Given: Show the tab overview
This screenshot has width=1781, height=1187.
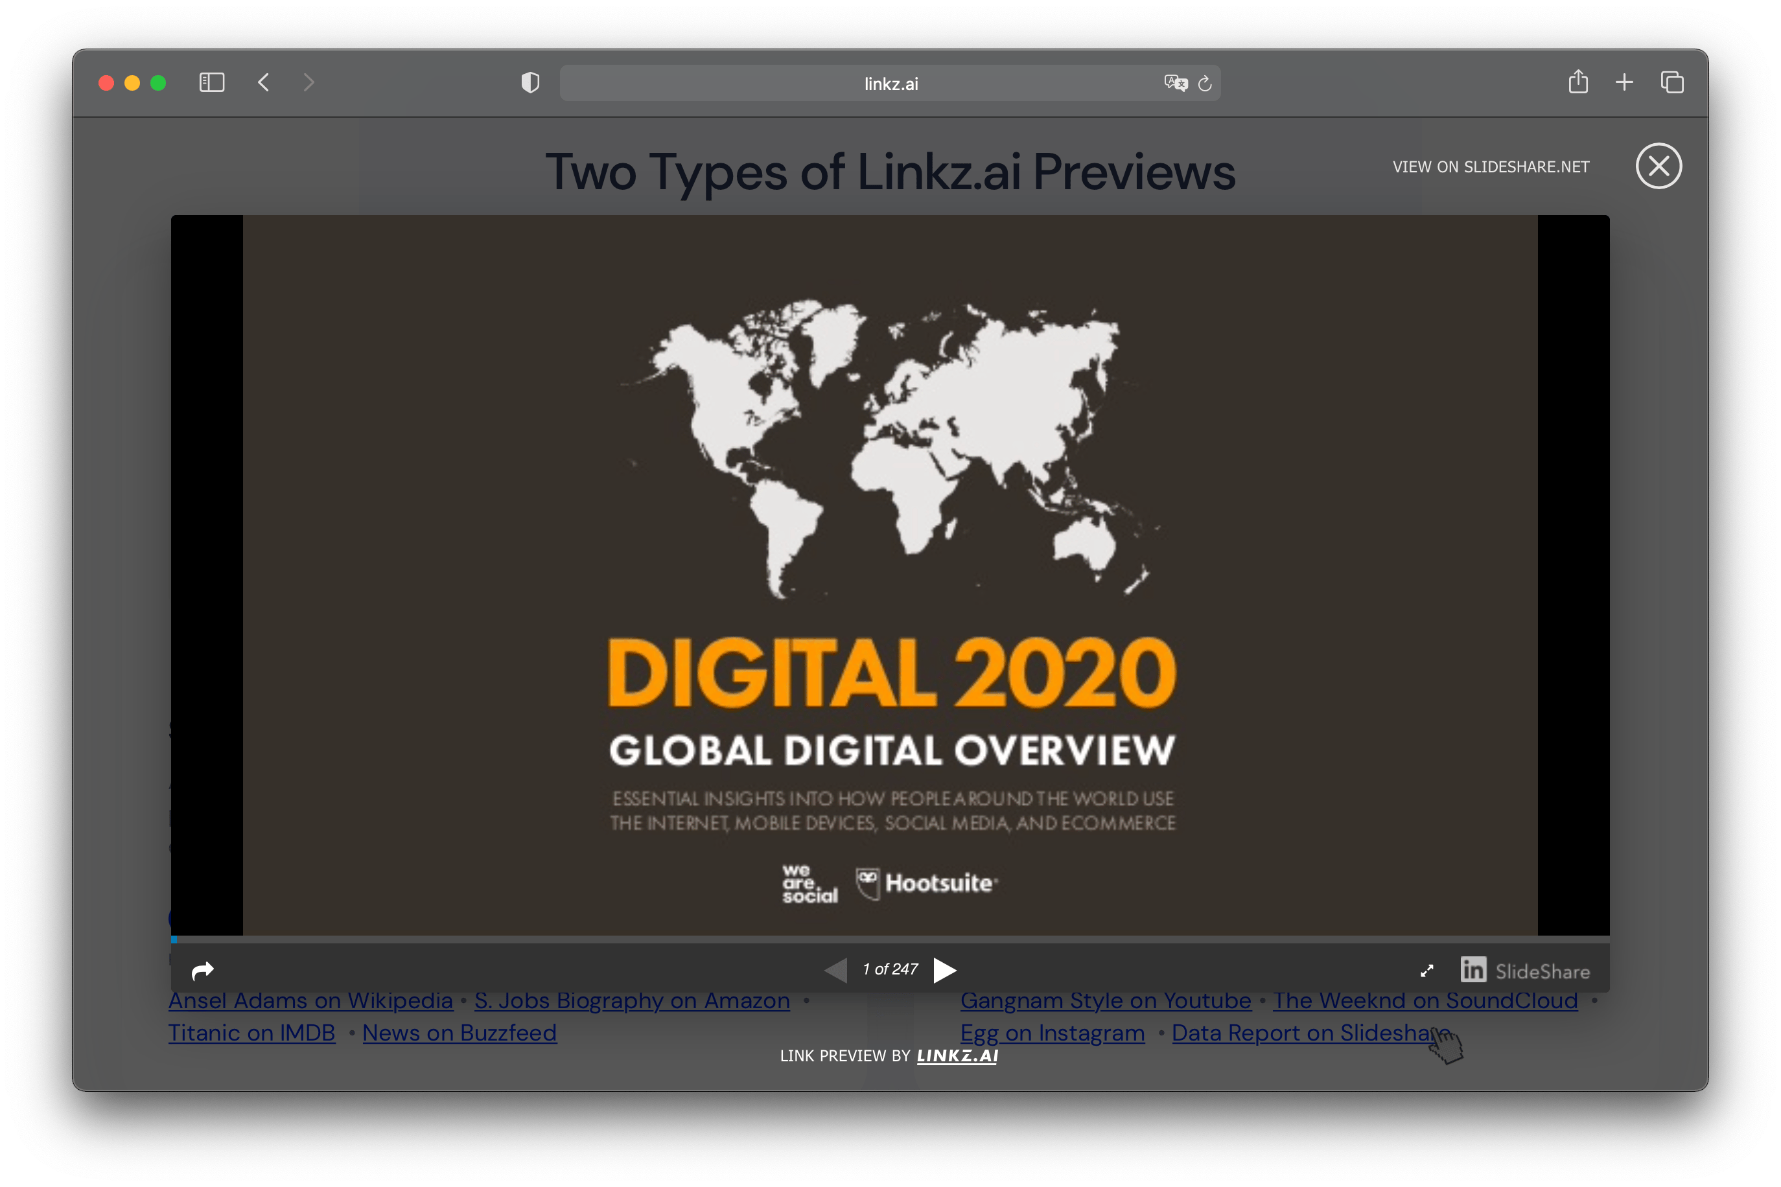Looking at the screenshot, I should click(1672, 82).
